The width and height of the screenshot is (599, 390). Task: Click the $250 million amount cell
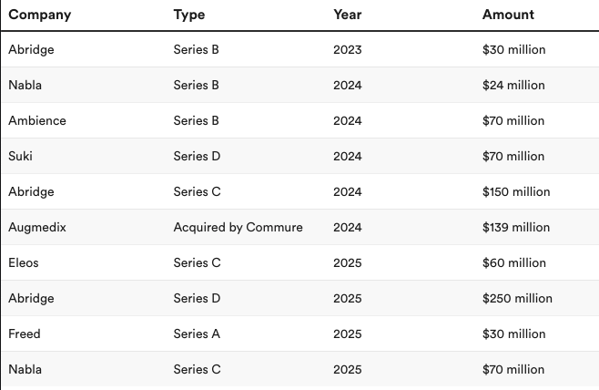517,298
